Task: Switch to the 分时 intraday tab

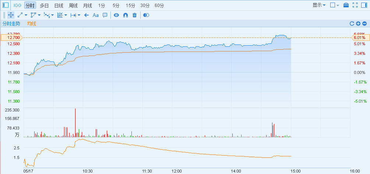Action: coord(30,5)
